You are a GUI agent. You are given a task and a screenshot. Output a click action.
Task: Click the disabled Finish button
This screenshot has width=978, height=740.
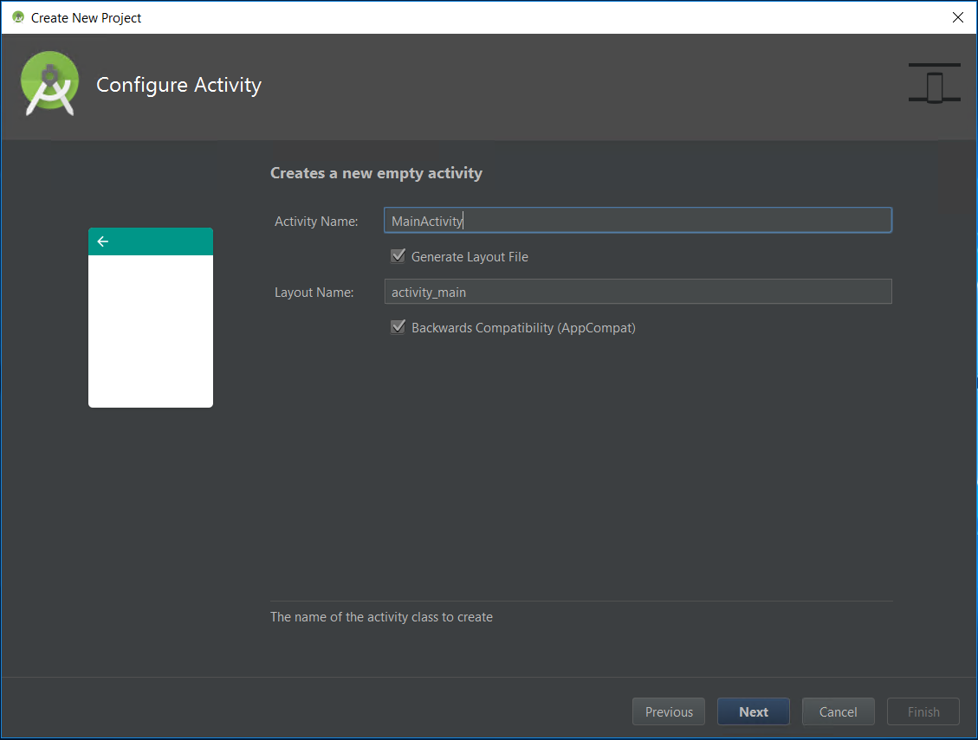(923, 711)
